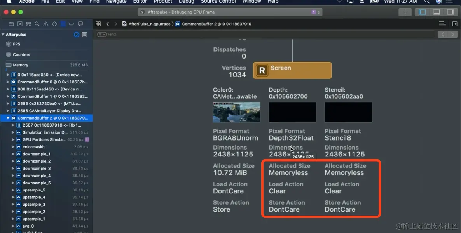The image size is (461, 233).
Task: Select the FPS gauge row
Action: click(x=46, y=44)
